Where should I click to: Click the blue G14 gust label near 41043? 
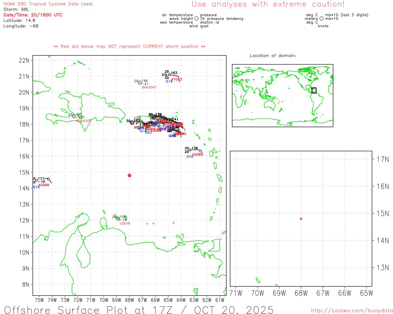click(x=169, y=81)
